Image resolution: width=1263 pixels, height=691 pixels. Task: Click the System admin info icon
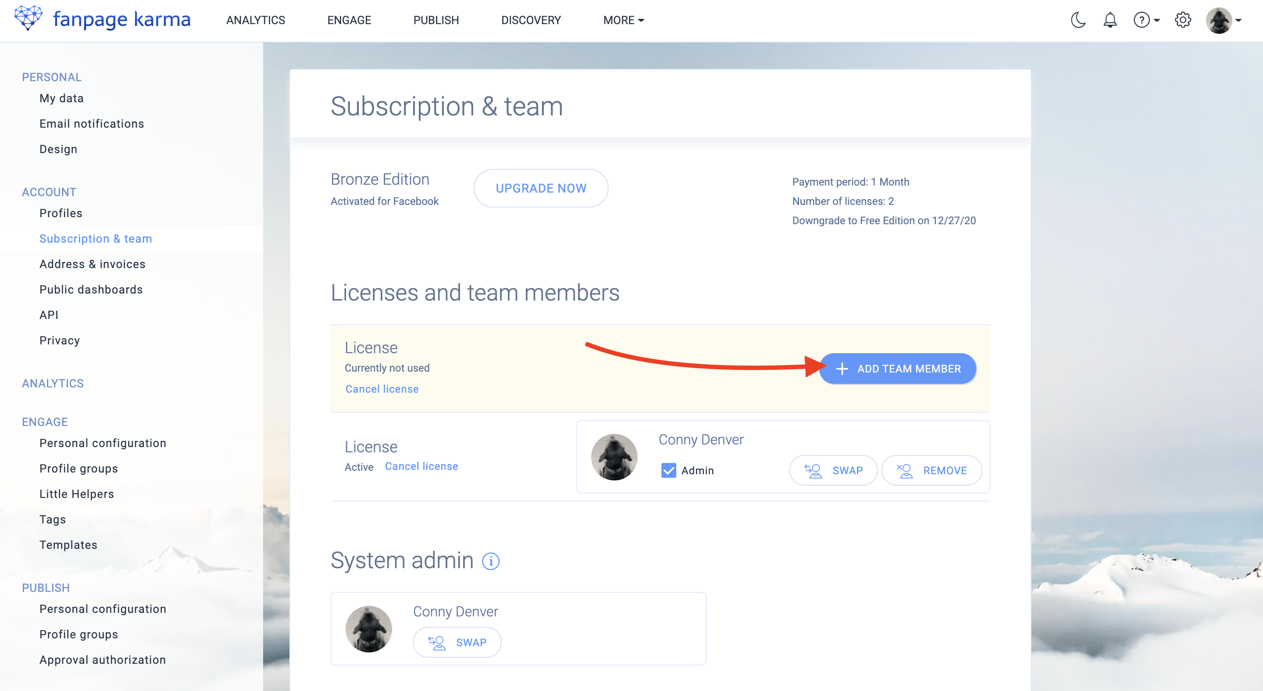(x=490, y=561)
